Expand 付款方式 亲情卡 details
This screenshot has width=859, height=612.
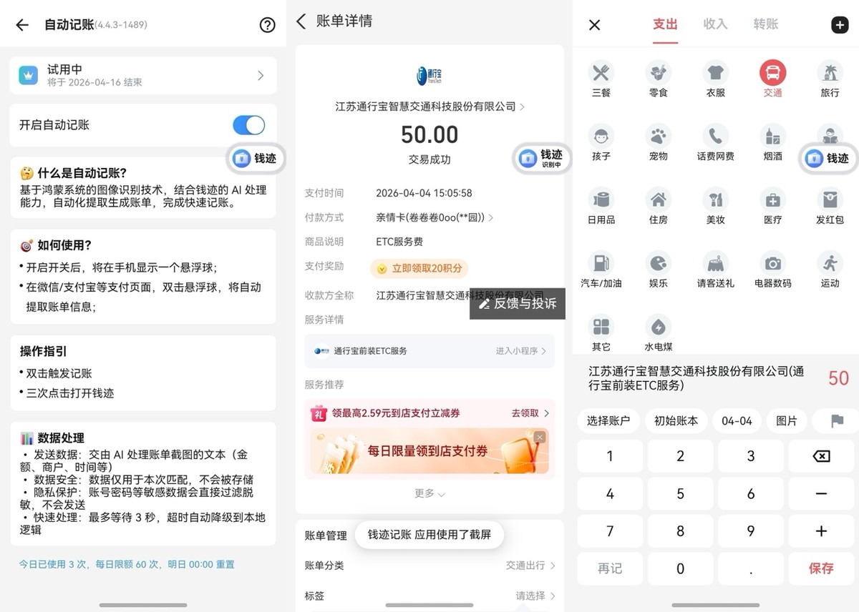click(435, 217)
